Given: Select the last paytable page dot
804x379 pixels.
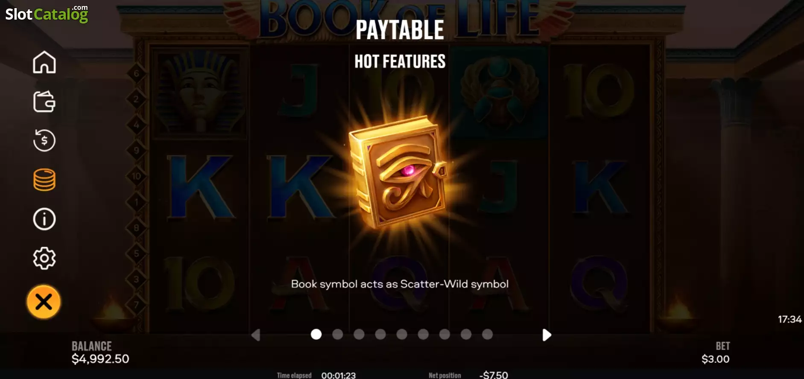Looking at the screenshot, I should coord(487,334).
